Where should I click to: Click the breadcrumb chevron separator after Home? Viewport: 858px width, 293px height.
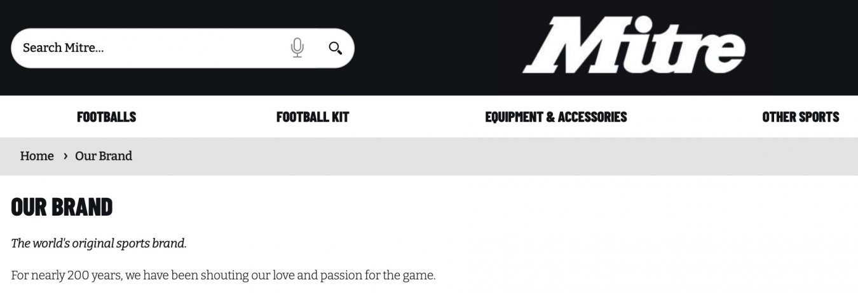(x=65, y=156)
